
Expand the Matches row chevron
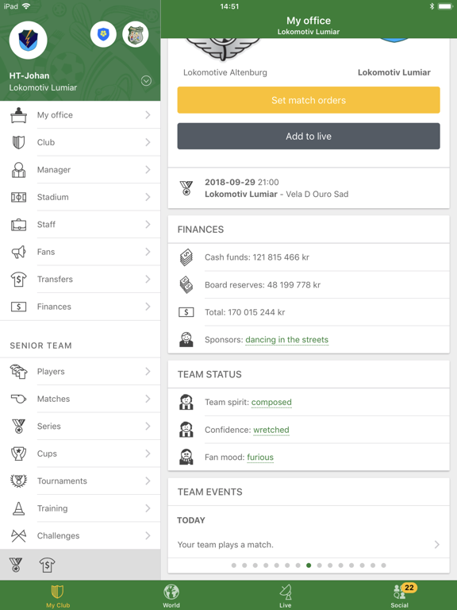click(x=148, y=399)
